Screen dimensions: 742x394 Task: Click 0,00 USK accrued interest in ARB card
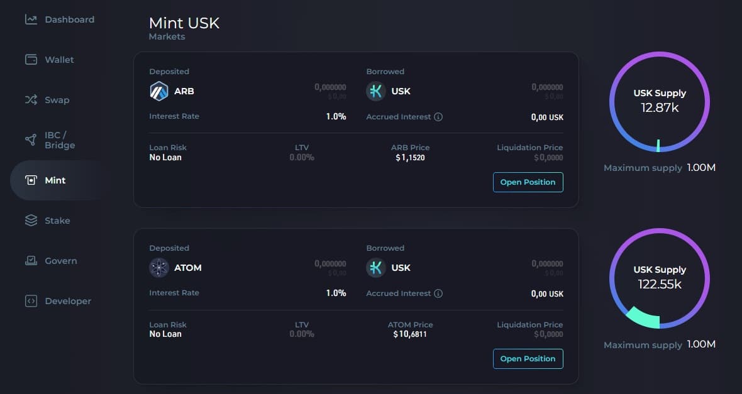(547, 118)
